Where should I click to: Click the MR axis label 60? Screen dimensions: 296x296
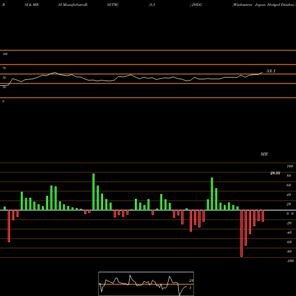[289, 185]
